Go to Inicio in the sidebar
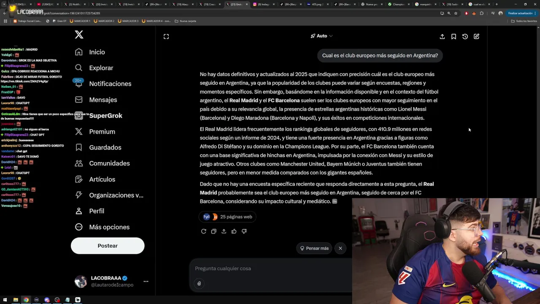The image size is (540, 304). point(90,52)
